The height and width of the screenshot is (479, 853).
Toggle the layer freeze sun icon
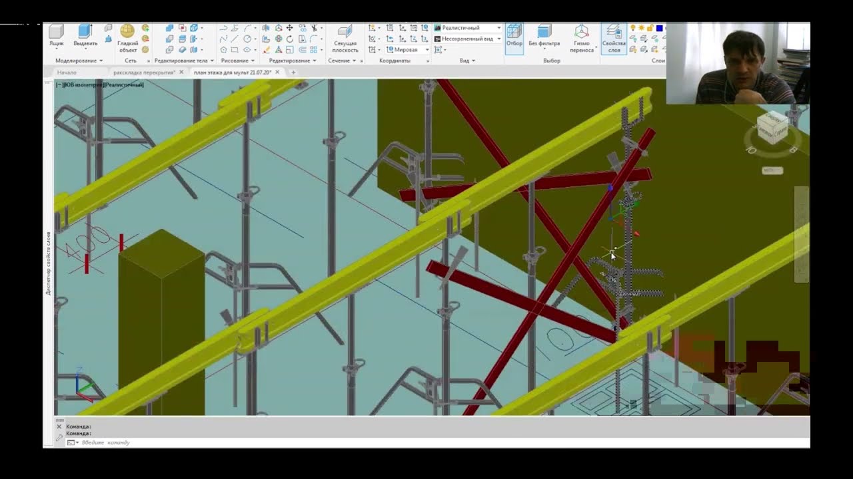(641, 28)
